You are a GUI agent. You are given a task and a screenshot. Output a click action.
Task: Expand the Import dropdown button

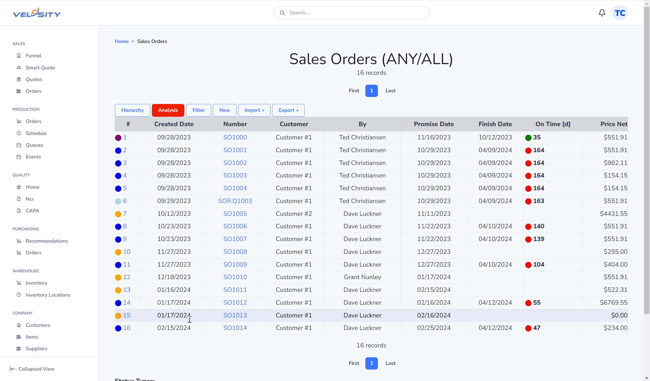pyautogui.click(x=254, y=110)
